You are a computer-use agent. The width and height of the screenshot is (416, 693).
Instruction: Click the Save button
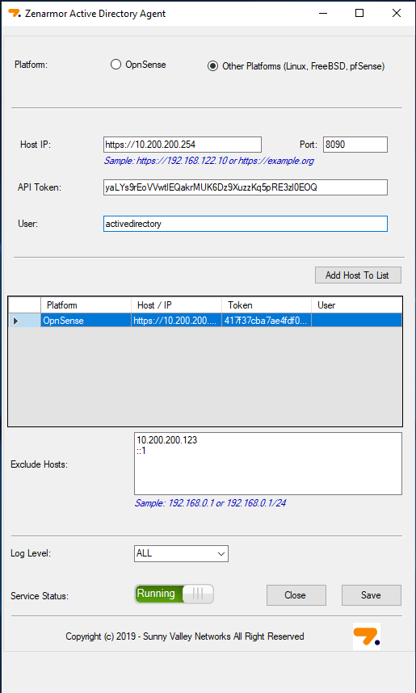click(x=372, y=595)
